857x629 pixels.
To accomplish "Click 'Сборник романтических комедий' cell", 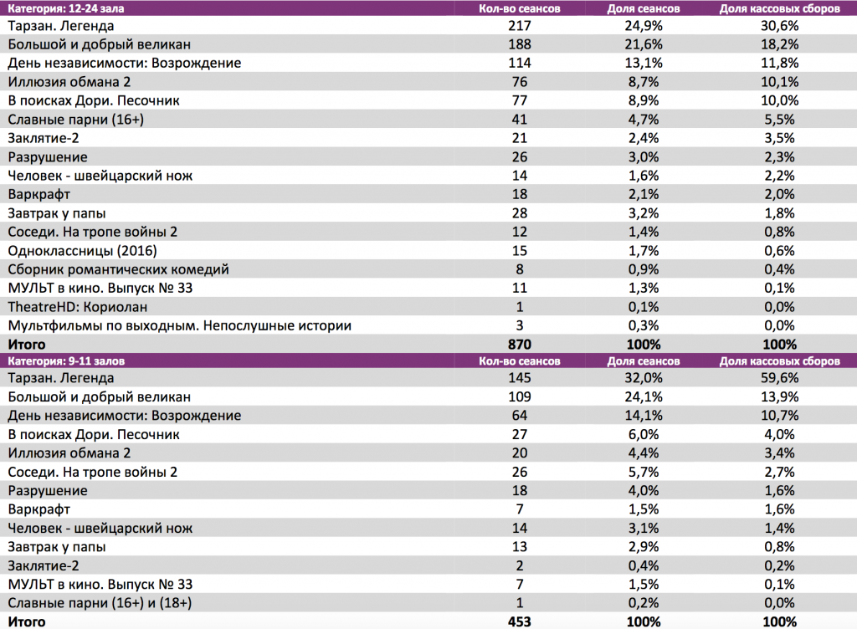I will click(118, 269).
